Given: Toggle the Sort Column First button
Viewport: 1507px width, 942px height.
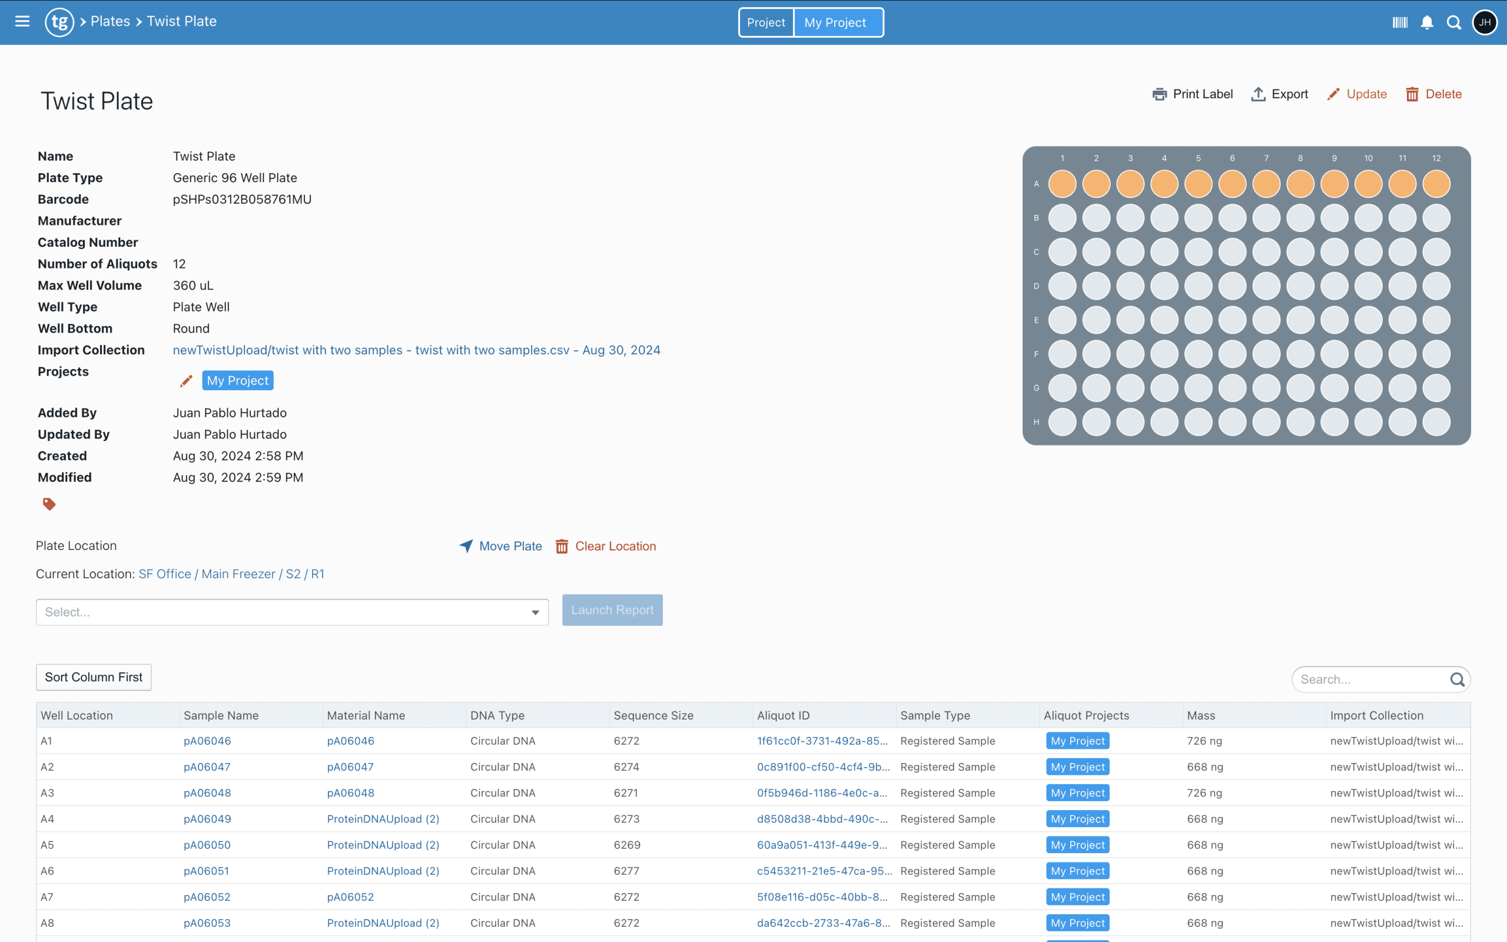Looking at the screenshot, I should pos(94,676).
